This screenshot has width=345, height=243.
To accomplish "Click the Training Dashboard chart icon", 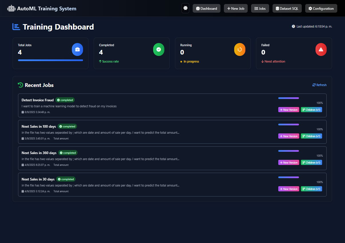I will [x=16, y=27].
